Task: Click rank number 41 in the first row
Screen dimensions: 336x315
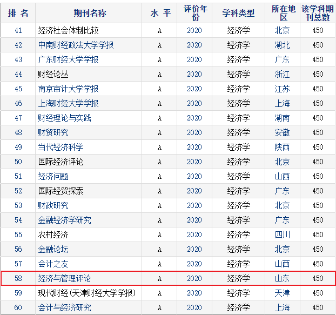Action: [18, 30]
